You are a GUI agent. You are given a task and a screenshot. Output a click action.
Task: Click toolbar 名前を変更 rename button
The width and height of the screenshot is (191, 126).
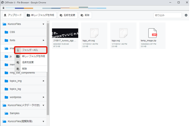click(x=67, y=15)
